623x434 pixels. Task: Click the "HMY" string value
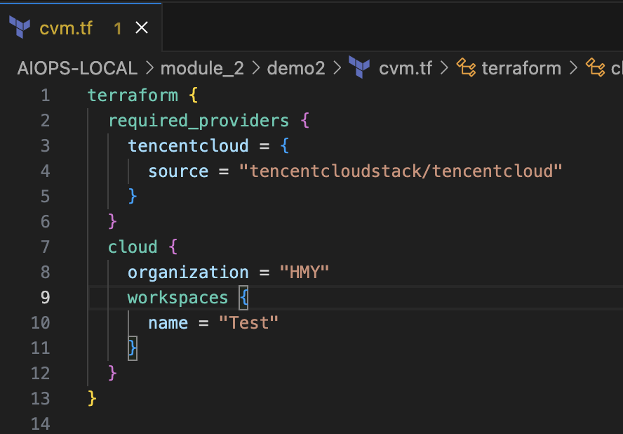point(304,272)
